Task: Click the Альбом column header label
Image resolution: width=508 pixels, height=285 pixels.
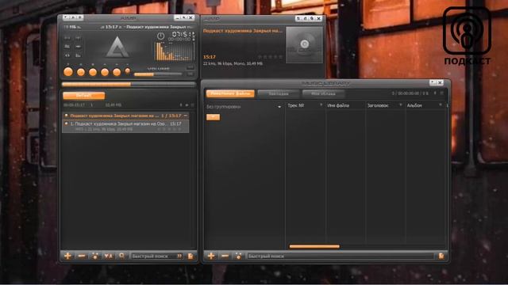Action: [x=414, y=105]
